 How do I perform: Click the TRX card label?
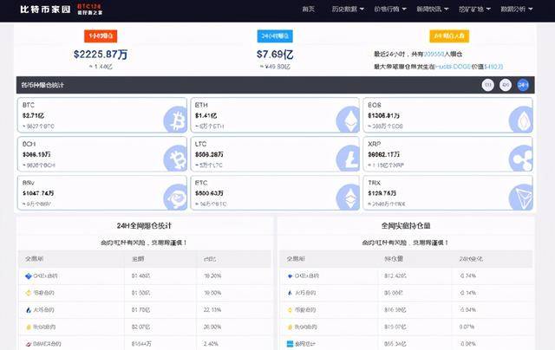(x=374, y=183)
